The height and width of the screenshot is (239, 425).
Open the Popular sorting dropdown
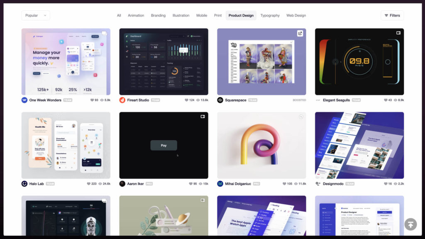click(35, 15)
